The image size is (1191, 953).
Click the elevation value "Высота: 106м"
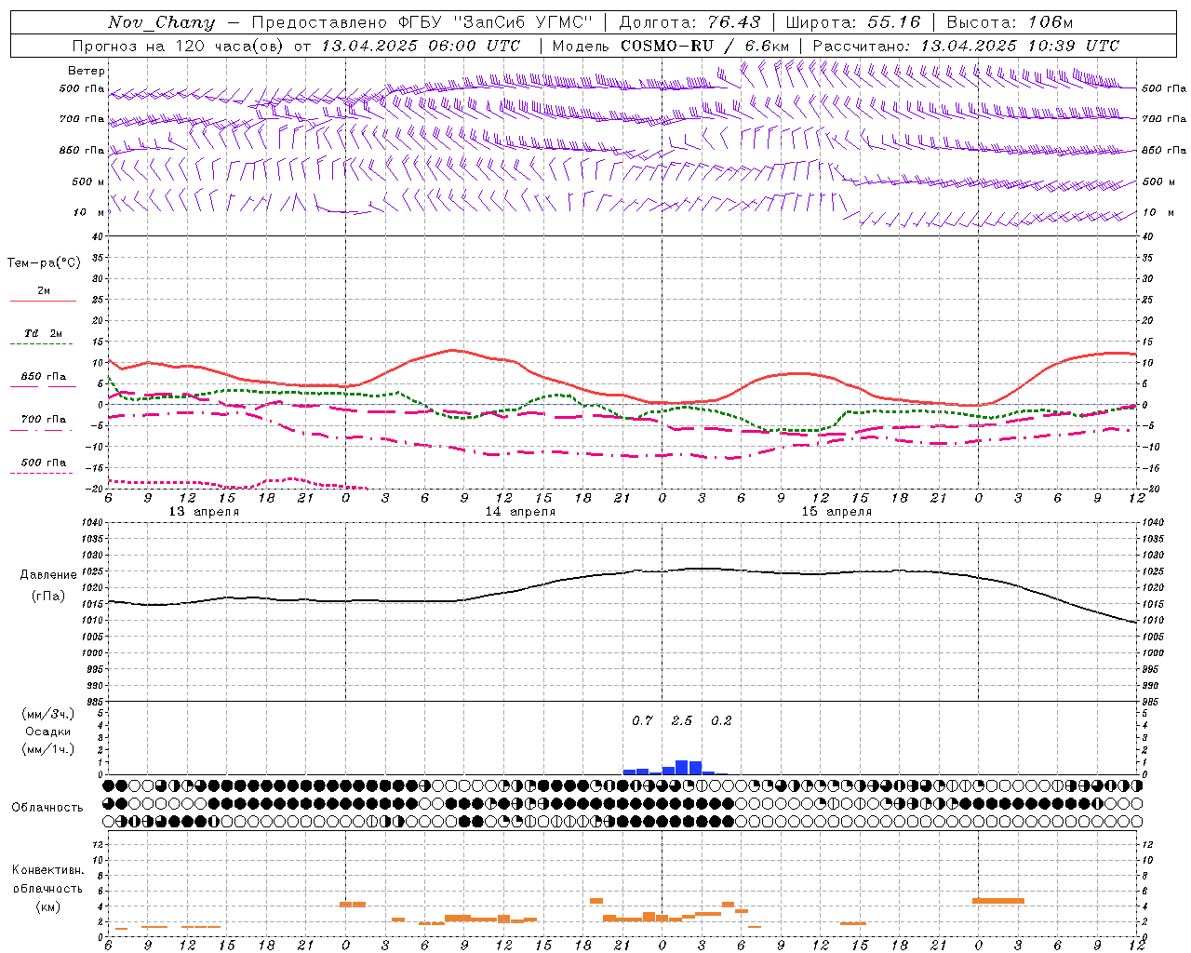(x=1010, y=22)
